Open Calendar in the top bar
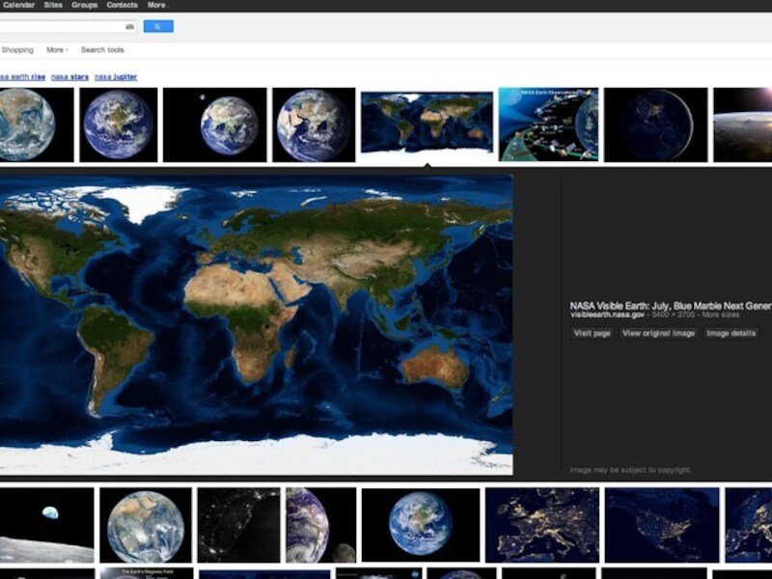 click(x=18, y=5)
